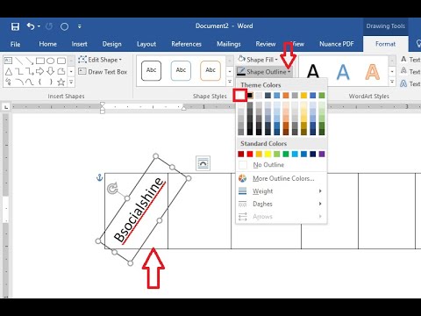Apply the black letter A WordArt style
This screenshot has height=316, width=421.
313,71
